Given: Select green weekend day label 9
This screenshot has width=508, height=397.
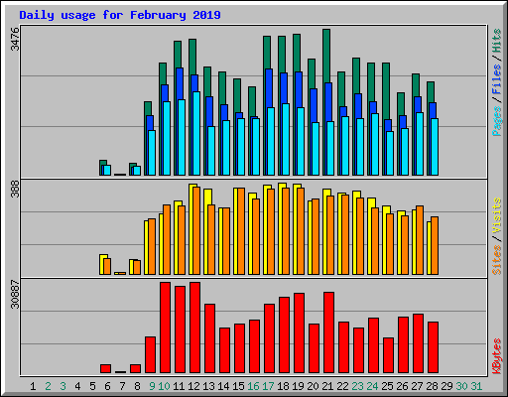Looking at the screenshot, I should pos(152,386).
